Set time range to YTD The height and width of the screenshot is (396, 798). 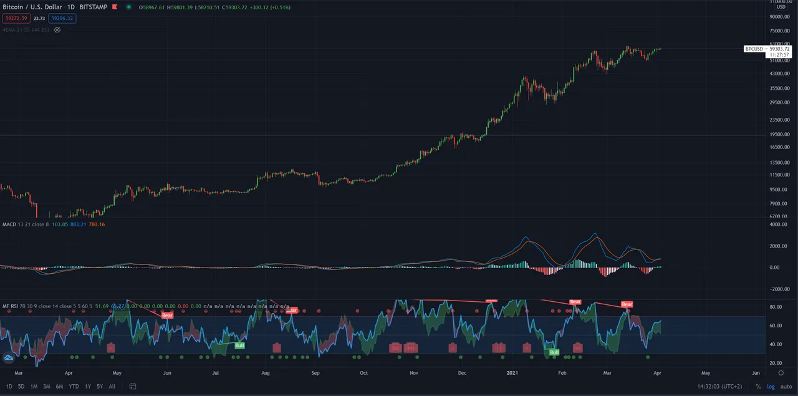74,387
